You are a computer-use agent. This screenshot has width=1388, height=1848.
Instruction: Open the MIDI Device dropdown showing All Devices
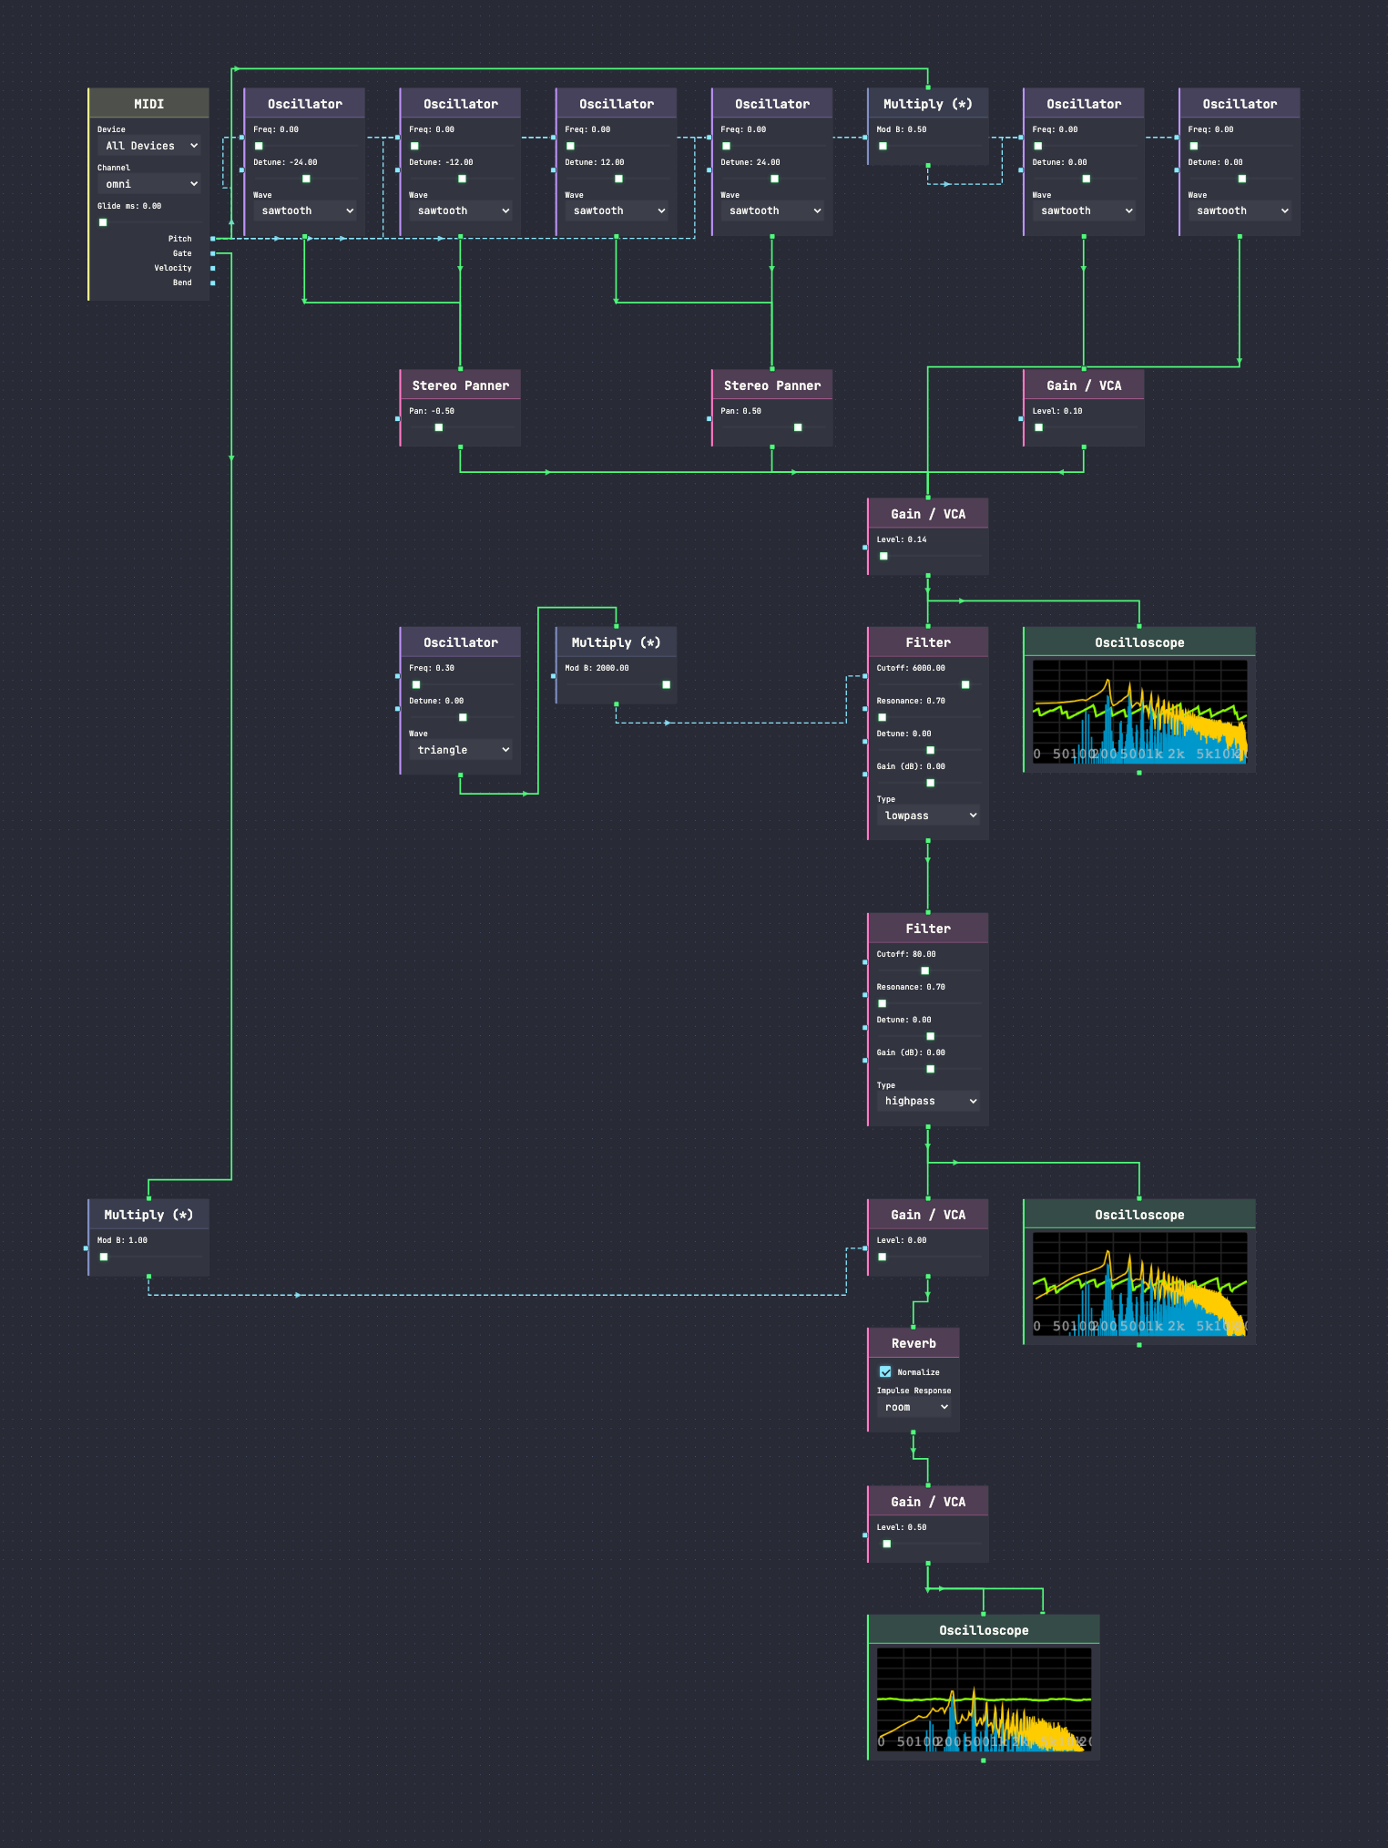(149, 146)
